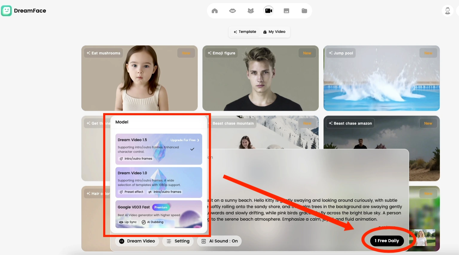Click the folder icon in top navigation
The height and width of the screenshot is (255, 459).
click(304, 11)
